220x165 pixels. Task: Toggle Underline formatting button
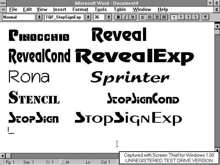(x=132, y=17)
